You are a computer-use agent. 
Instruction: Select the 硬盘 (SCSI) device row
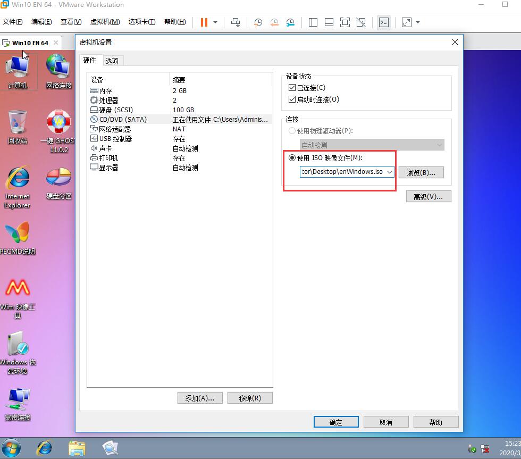(x=180, y=110)
